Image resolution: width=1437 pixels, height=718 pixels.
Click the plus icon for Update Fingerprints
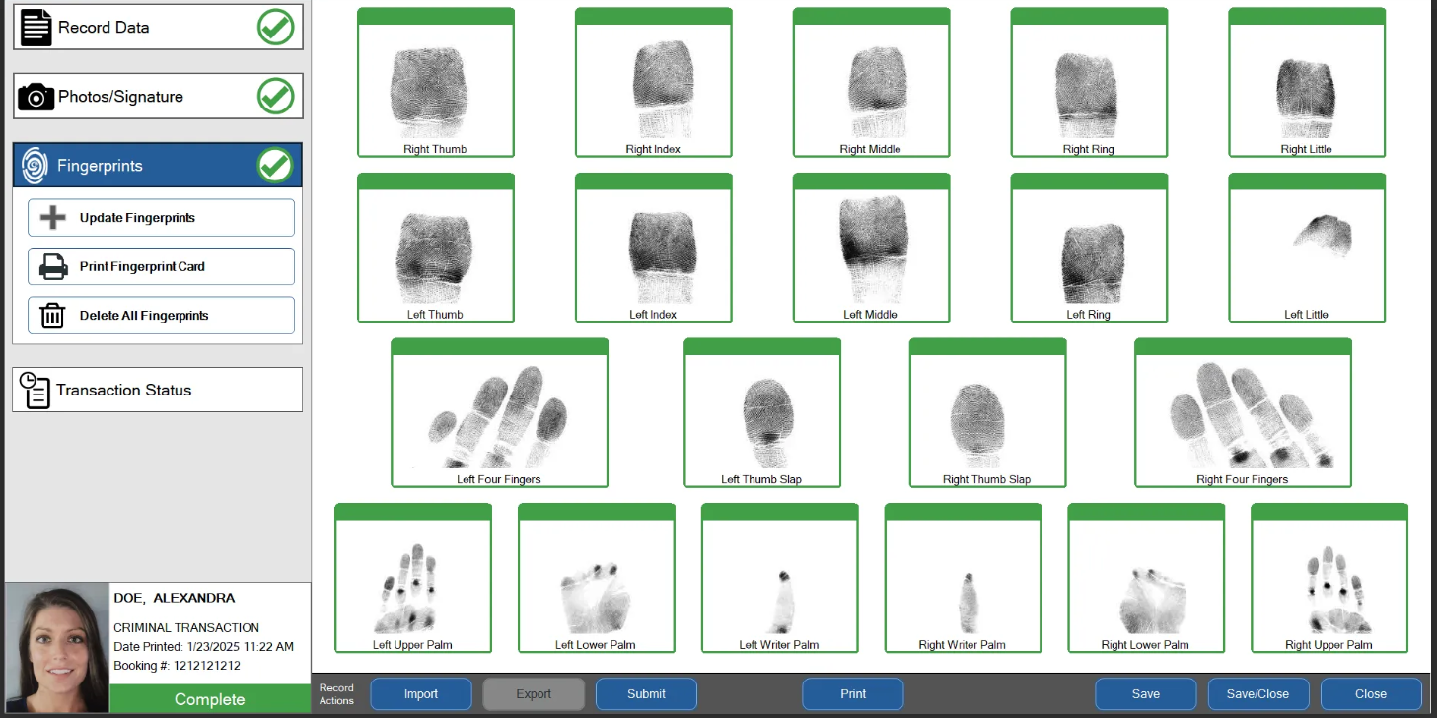(53, 218)
